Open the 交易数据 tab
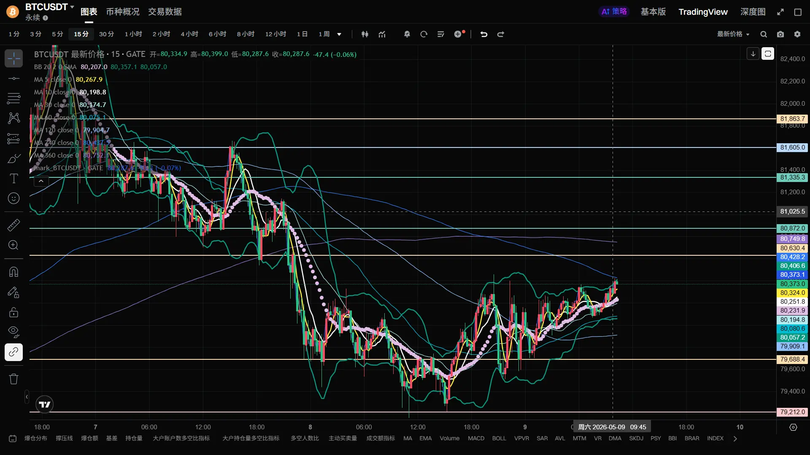 pyautogui.click(x=165, y=12)
